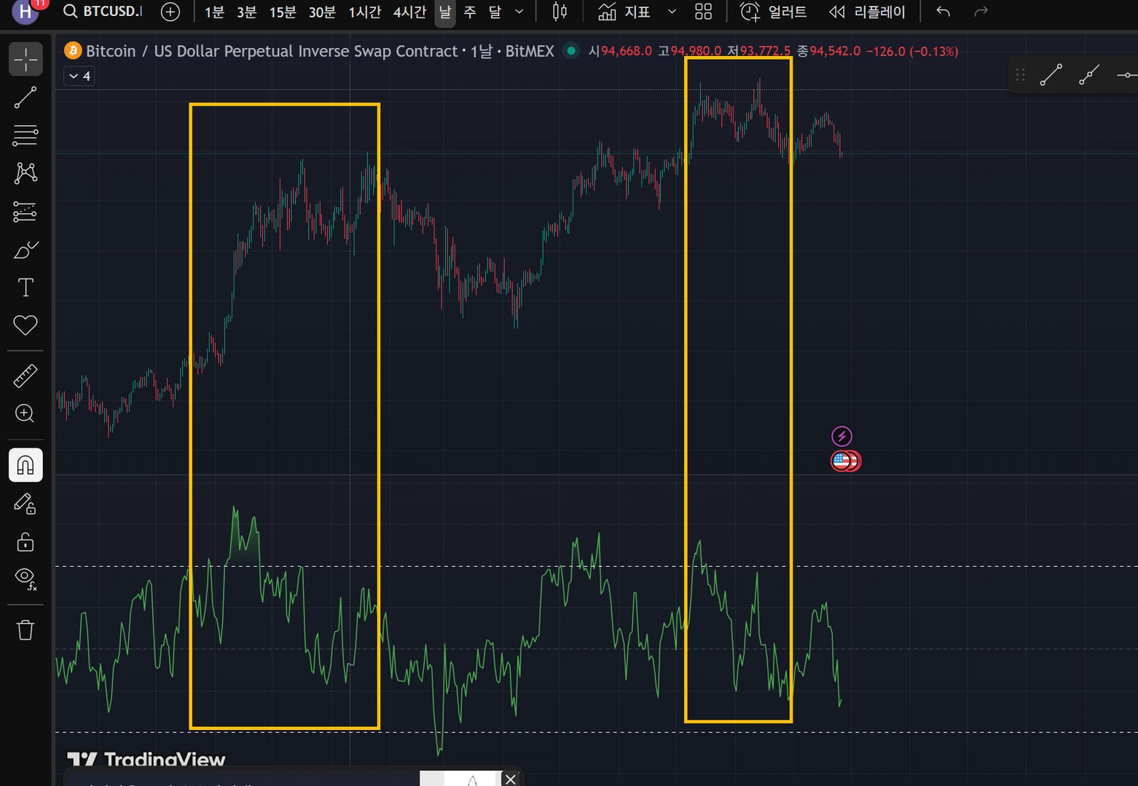Pick the ray tool in floating toolbar
Image resolution: width=1138 pixels, height=786 pixels.
coord(1089,74)
